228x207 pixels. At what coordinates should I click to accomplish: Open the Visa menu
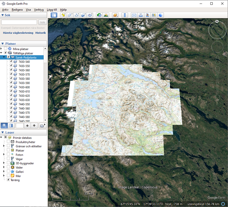coord(28,10)
